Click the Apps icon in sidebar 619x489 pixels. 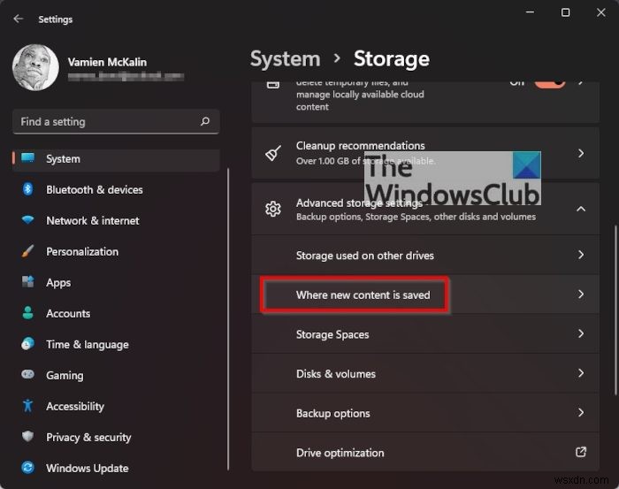point(27,282)
